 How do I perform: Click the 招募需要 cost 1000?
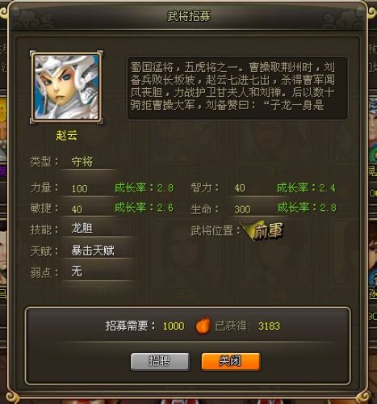click(174, 326)
